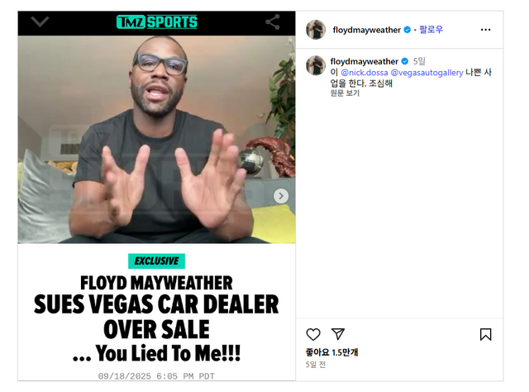Screen dimensions: 529x392
Task: Click the share icon in TMZ header
Action: 273,22
